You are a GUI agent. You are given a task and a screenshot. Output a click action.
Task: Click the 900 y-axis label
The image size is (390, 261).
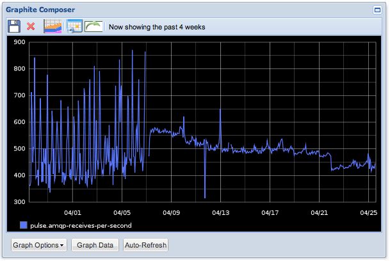point(19,42)
